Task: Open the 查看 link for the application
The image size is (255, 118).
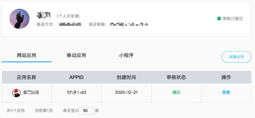Action: pyautogui.click(x=226, y=92)
